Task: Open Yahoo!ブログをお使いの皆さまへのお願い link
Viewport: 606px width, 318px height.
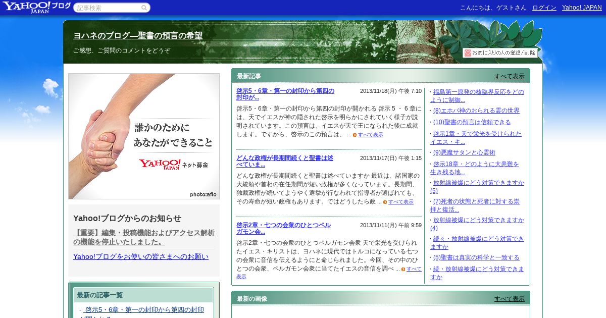Action: (141, 256)
